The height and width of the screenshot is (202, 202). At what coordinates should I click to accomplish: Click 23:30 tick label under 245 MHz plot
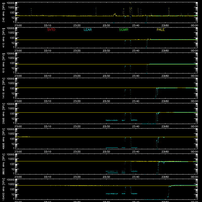point(106,26)
